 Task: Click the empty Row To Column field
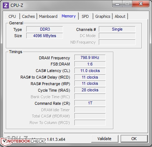[90, 123]
